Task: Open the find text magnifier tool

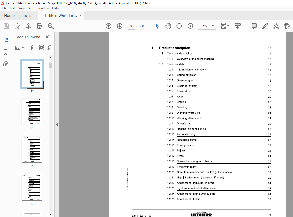Action: [x=51, y=26]
